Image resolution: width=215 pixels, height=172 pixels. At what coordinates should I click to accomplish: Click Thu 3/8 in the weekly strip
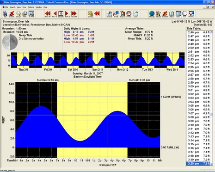pos(23,70)
